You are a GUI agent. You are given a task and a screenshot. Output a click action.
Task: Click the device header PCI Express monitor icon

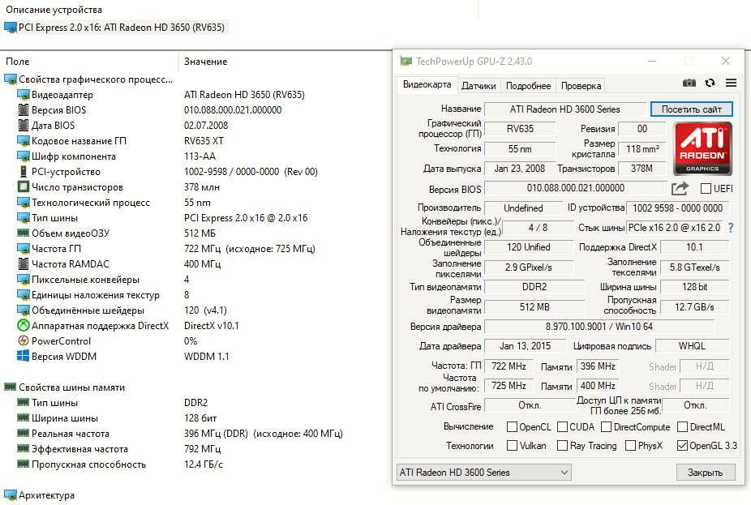[x=10, y=28]
